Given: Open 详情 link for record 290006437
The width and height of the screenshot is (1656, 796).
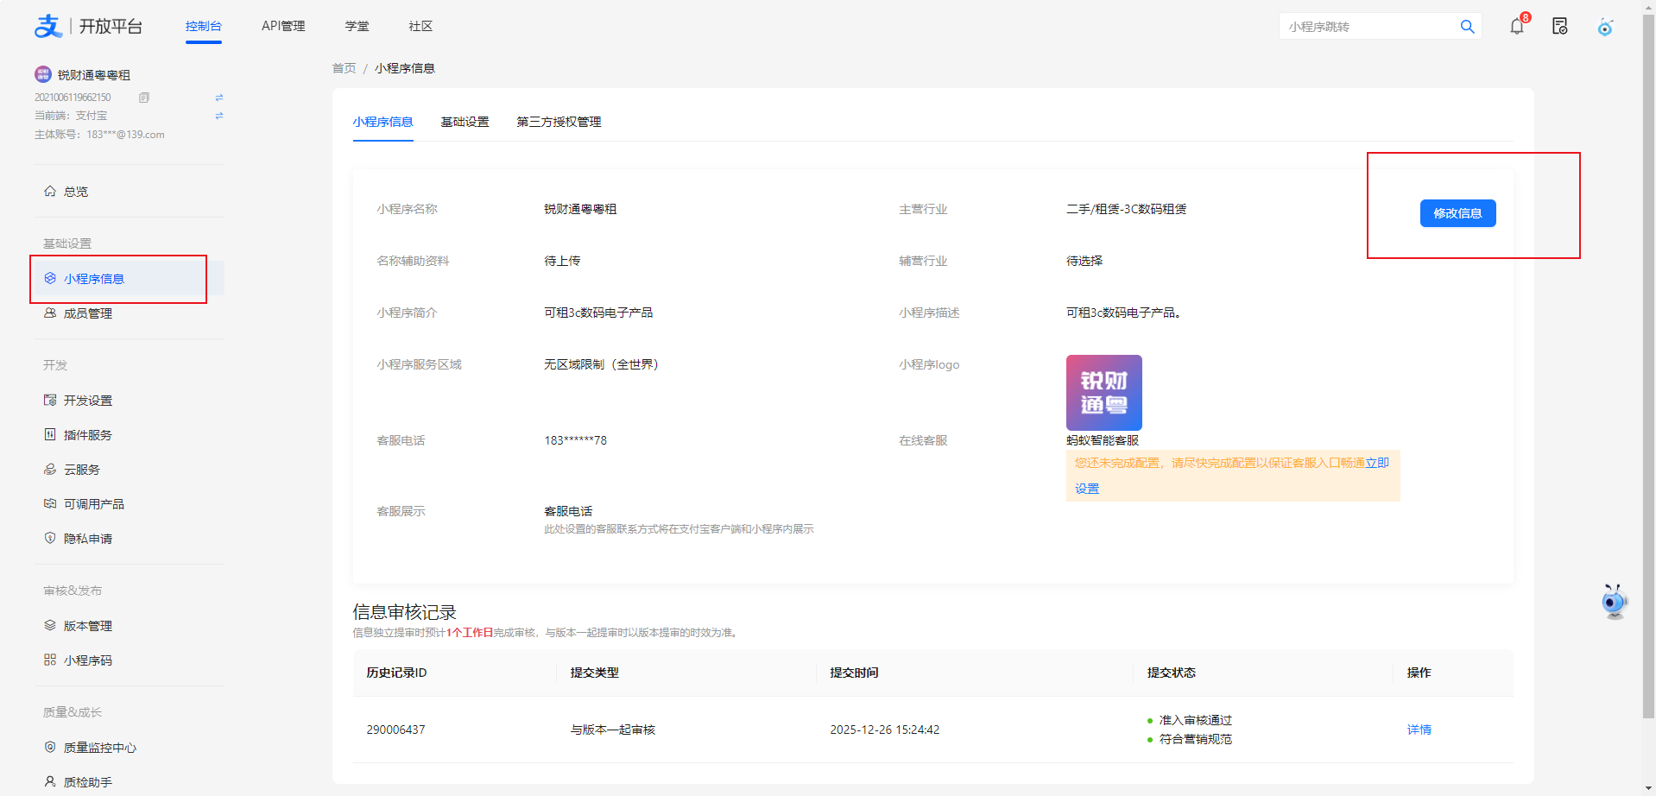Looking at the screenshot, I should (1419, 730).
